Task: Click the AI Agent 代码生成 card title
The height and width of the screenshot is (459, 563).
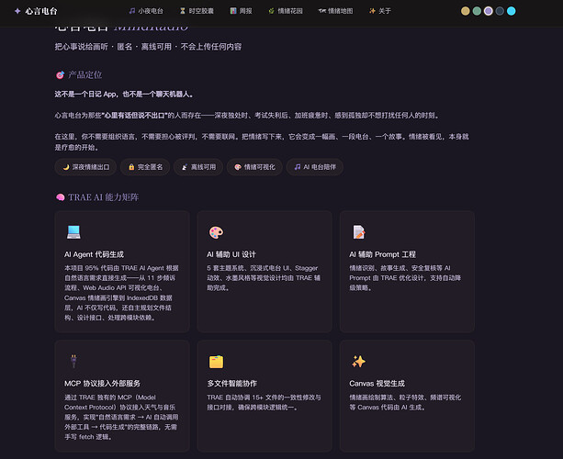Action: pyautogui.click(x=94, y=254)
